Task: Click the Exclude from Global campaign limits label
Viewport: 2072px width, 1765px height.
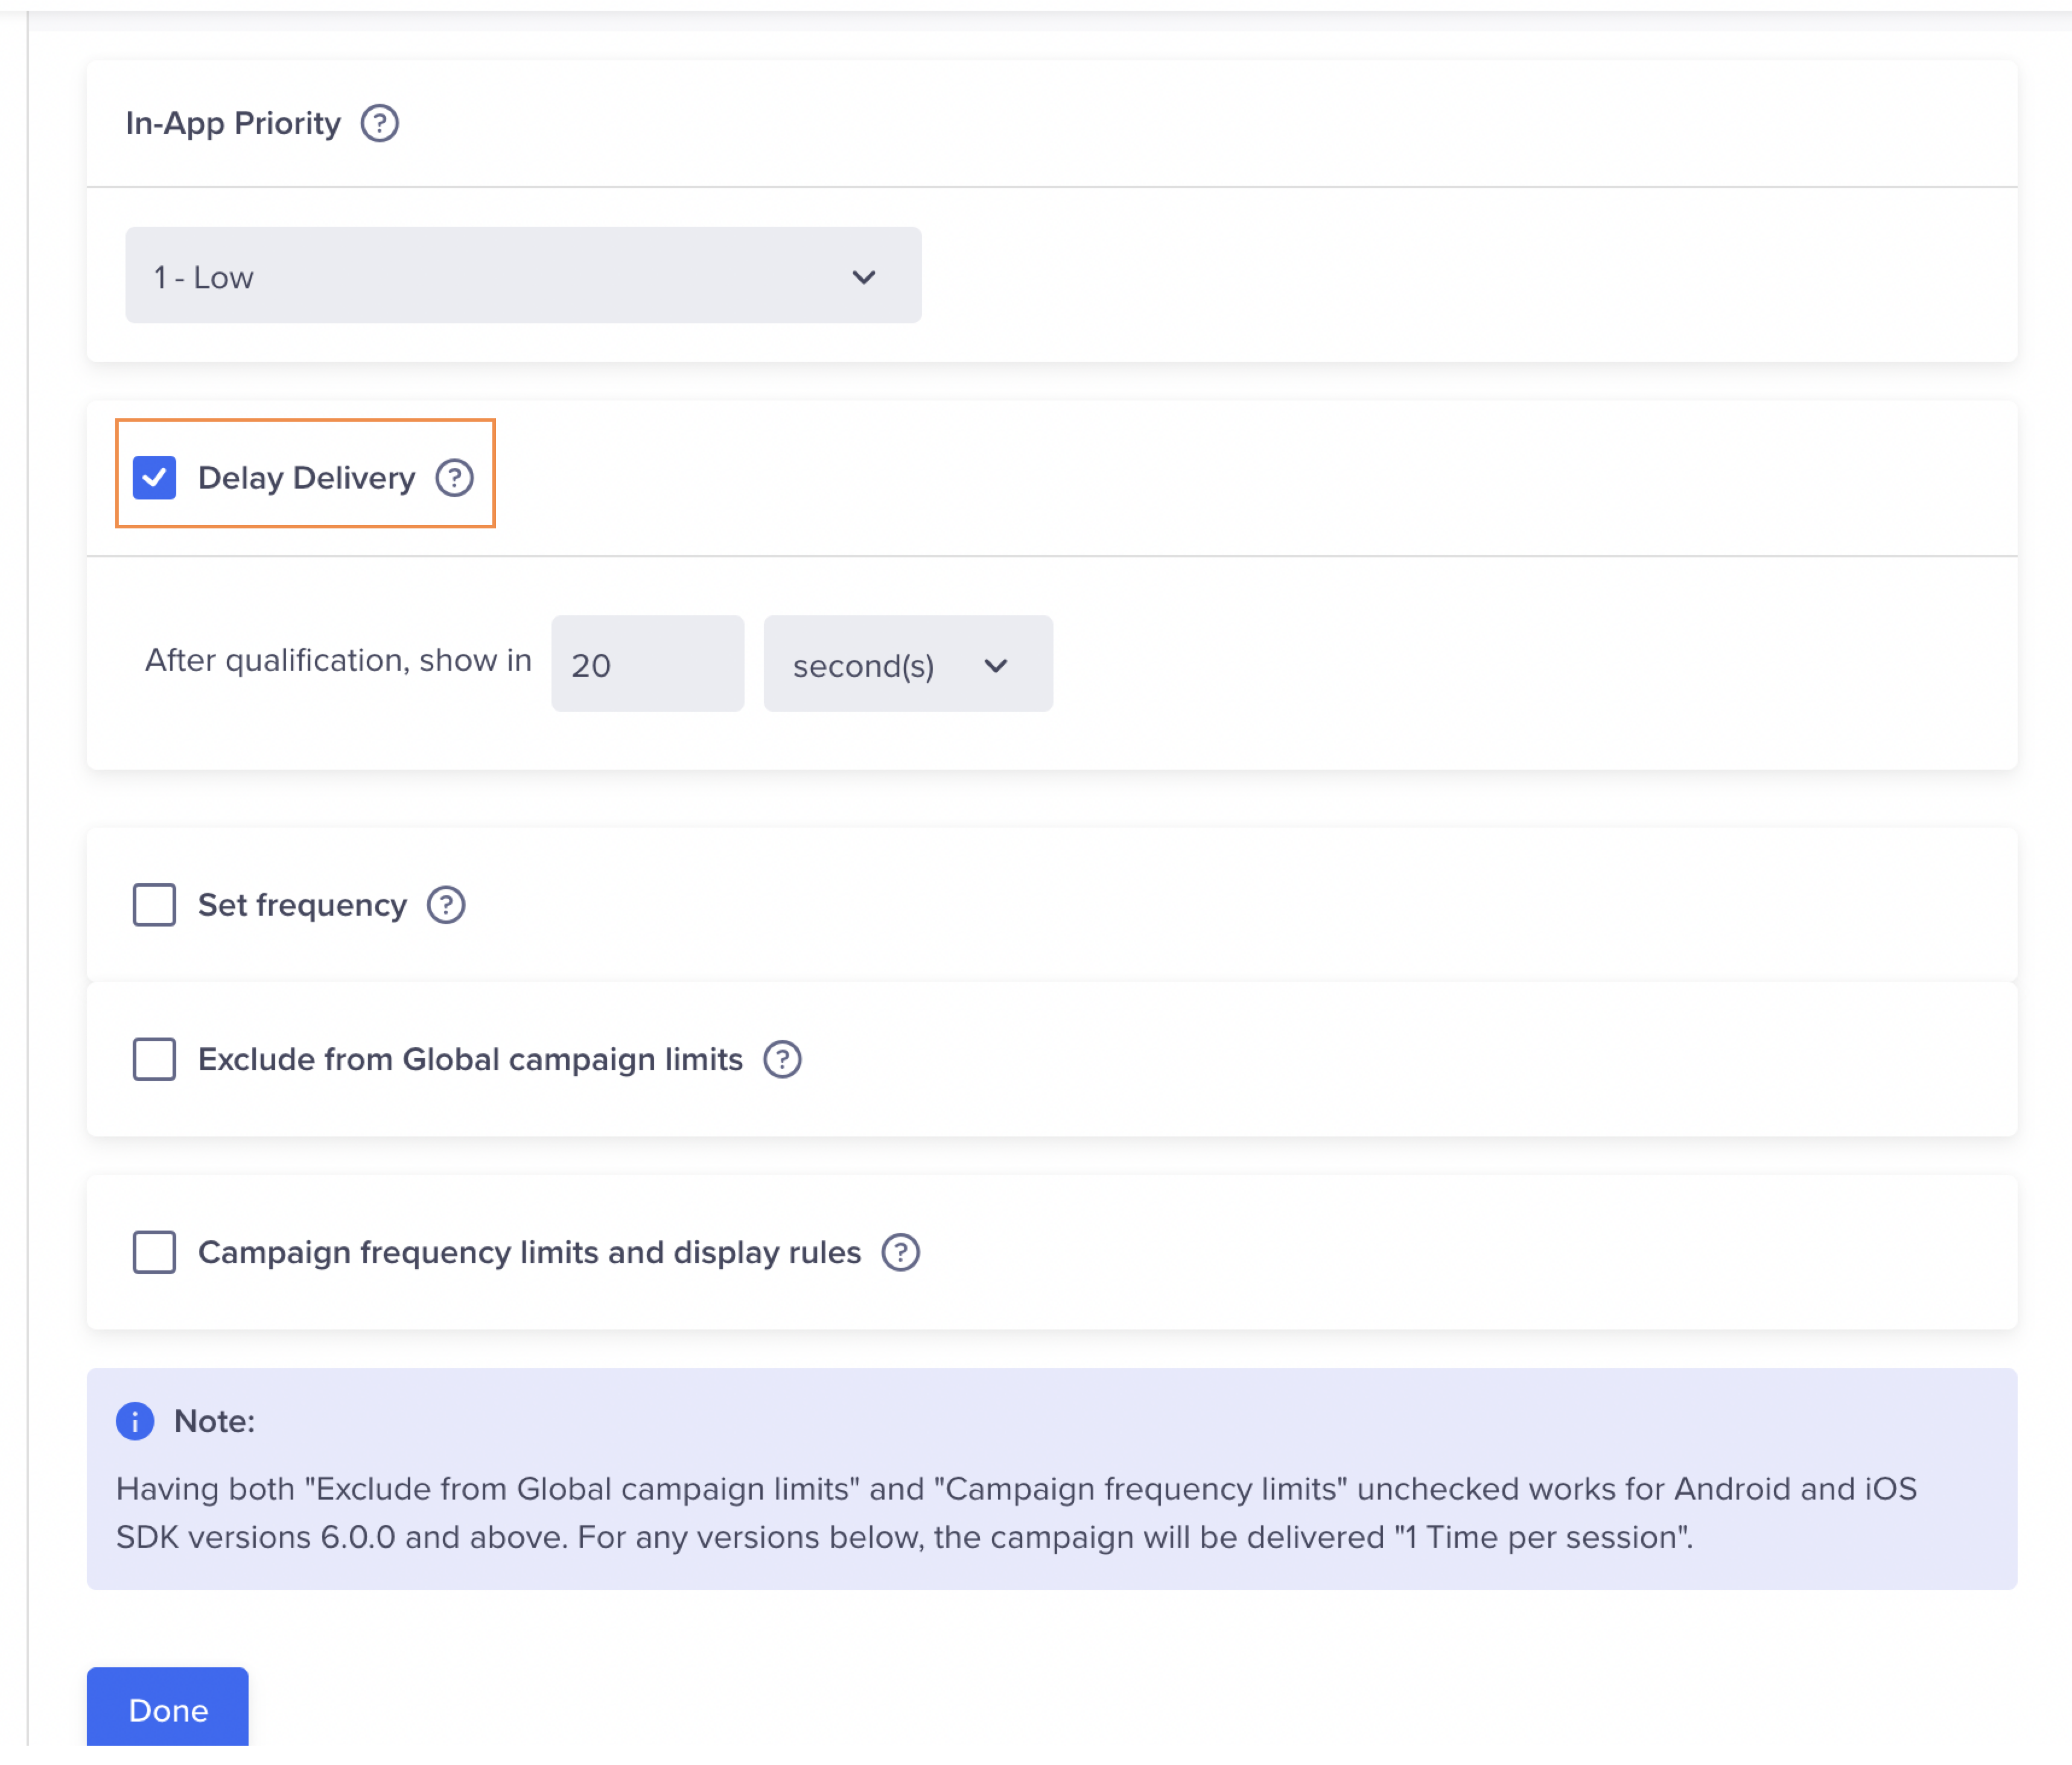Action: (x=470, y=1059)
